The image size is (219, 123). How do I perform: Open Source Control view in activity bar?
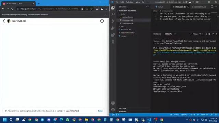pyautogui.click(x=113, y=21)
